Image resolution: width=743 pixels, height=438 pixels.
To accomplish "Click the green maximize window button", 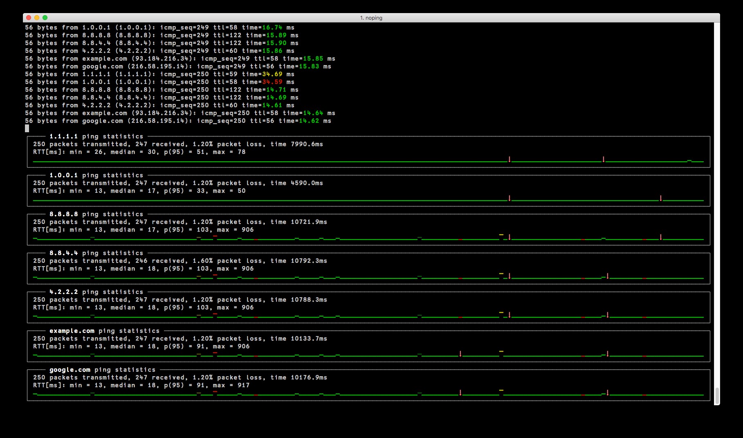I will point(45,18).
